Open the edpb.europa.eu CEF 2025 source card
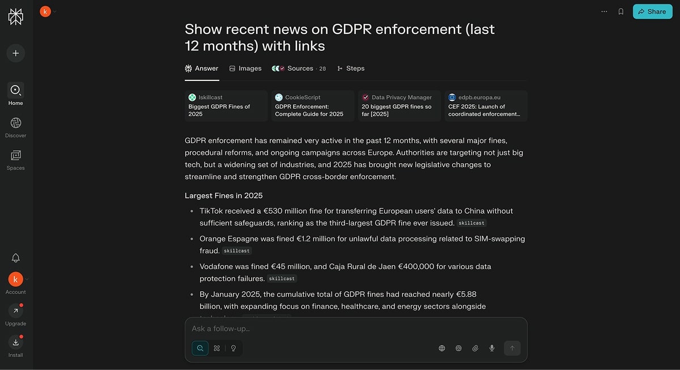This screenshot has height=370, width=680. pyautogui.click(x=486, y=106)
